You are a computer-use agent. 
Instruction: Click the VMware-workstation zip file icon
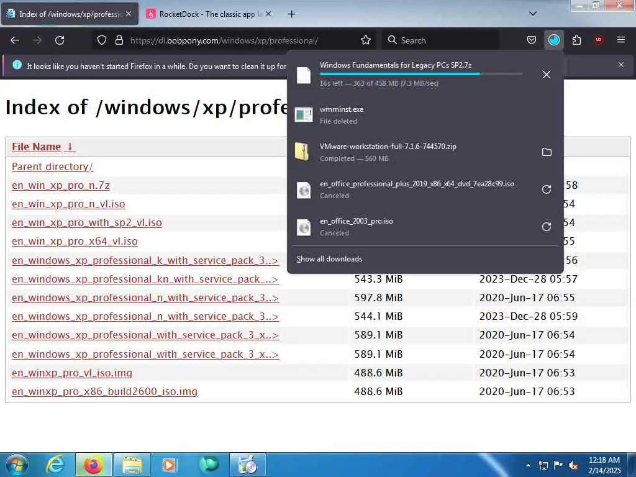click(x=302, y=152)
